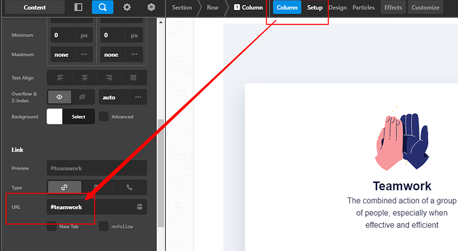Enable the New Tab checkbox
The image size is (458, 251).
tap(52, 226)
